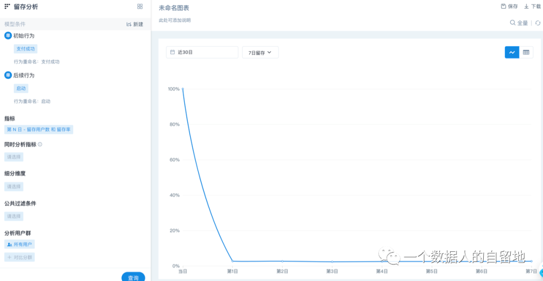Click the data point at 当日 100%
This screenshot has height=281, width=543.
tap(183, 88)
